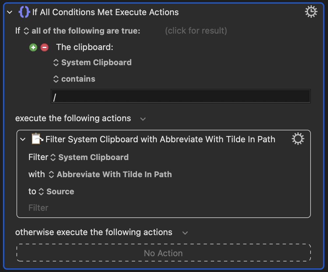
Task: Click the red remove condition minus icon
Action: [x=44, y=47]
